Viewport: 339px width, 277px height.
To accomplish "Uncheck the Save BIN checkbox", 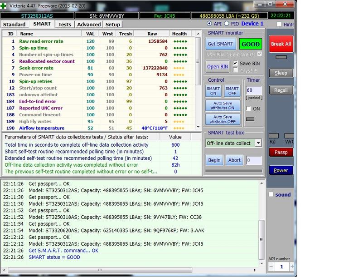I will (x=235, y=63).
